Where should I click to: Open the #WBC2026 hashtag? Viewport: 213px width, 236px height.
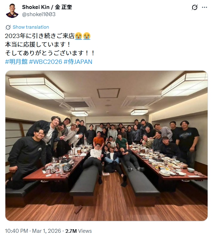coord(46,62)
